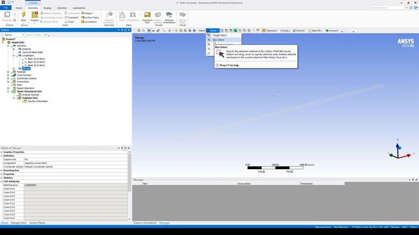Select the Materials tree node

point(21,72)
